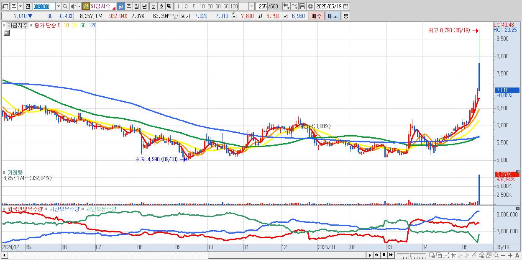Click the data table grid icon under 하림지주

click(7, 33)
